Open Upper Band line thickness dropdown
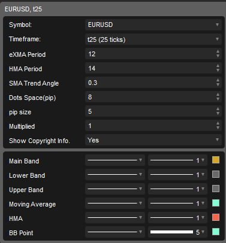This screenshot has width=226, height=243. click(x=177, y=189)
